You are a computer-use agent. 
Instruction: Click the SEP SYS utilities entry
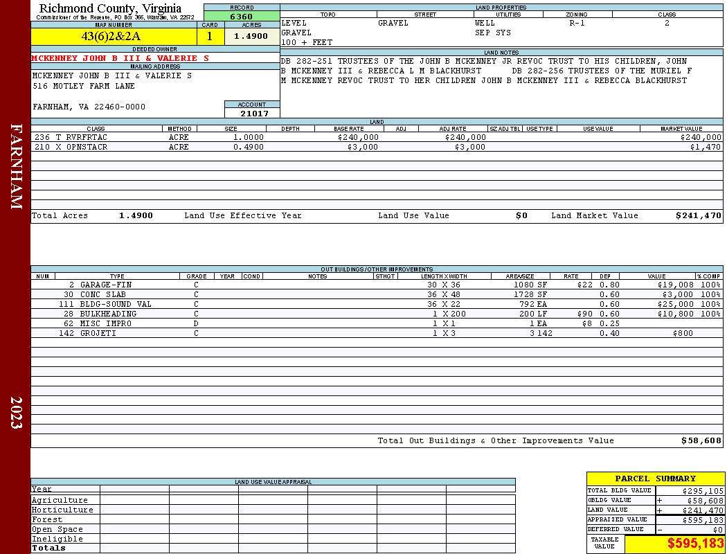click(x=493, y=33)
